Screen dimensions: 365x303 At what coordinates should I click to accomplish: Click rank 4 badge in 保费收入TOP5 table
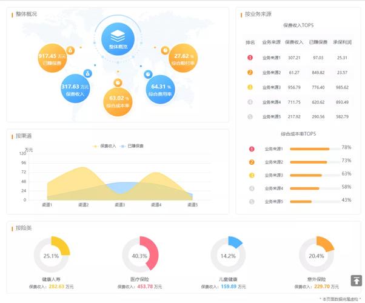[x=250, y=102]
